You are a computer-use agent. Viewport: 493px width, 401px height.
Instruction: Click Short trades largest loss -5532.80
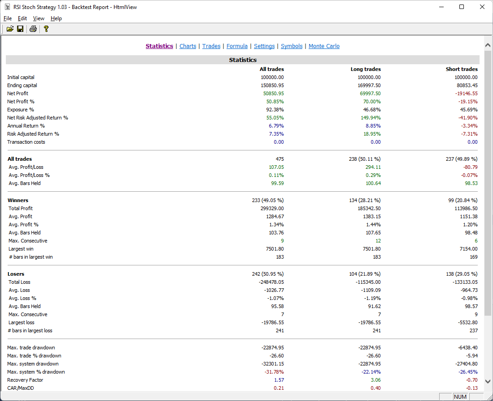pyautogui.click(x=468, y=322)
